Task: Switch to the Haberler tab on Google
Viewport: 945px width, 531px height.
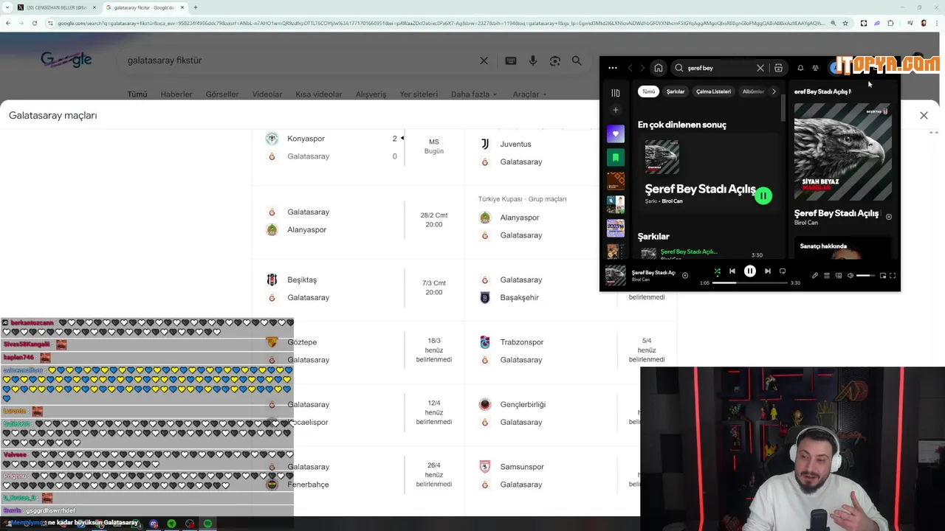Action: click(x=176, y=94)
